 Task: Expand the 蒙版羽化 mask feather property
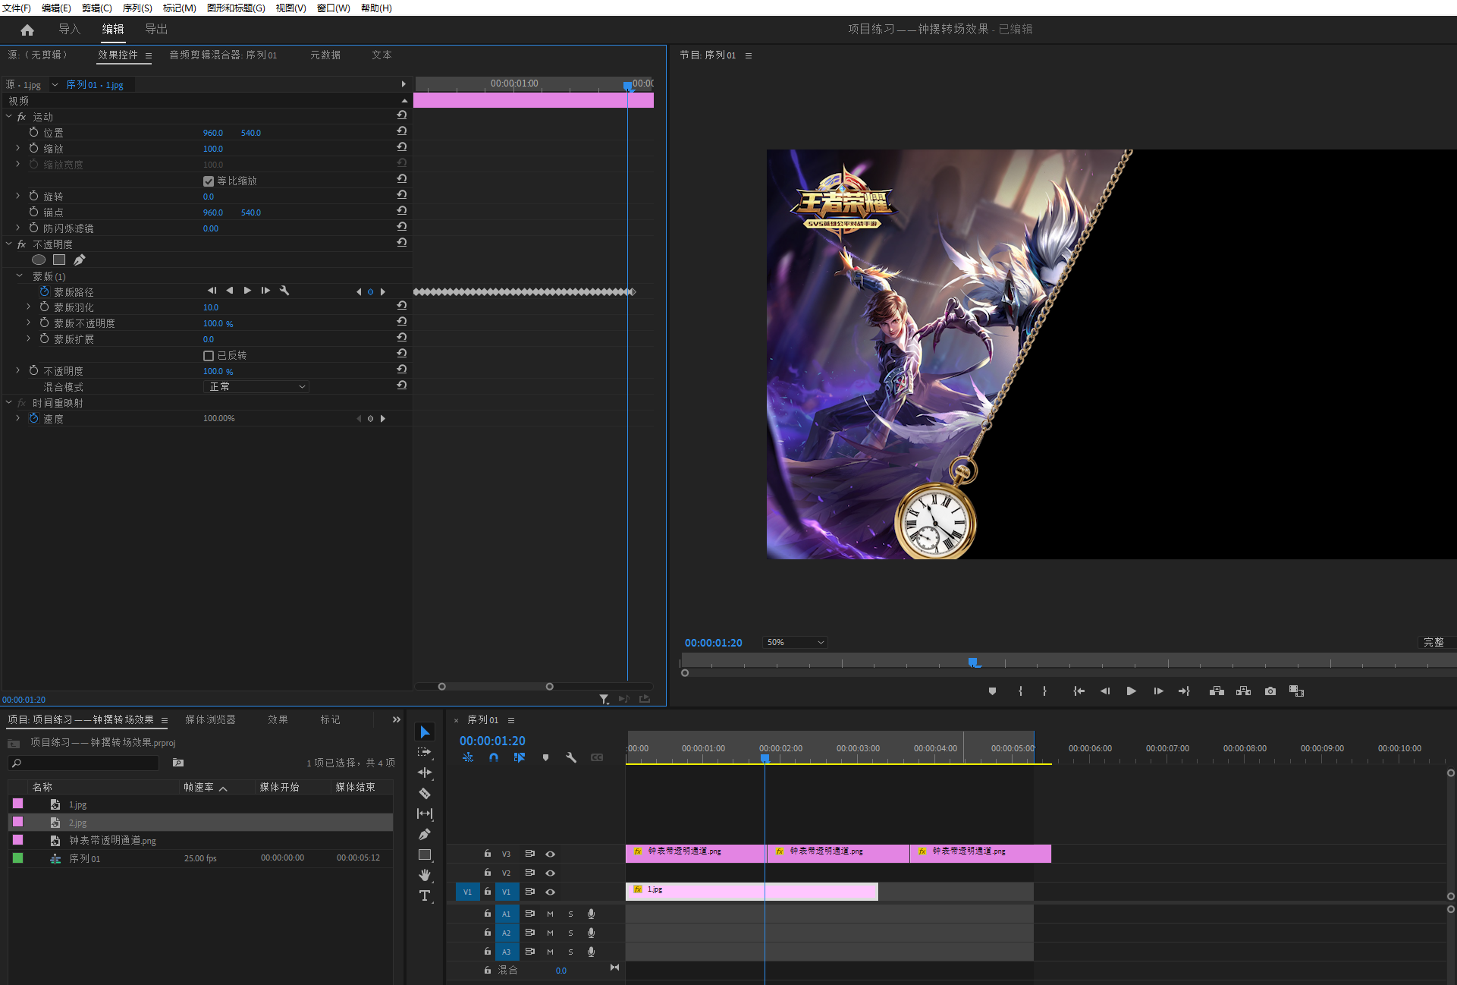click(29, 307)
